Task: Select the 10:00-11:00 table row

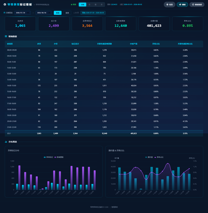Action: click(104, 62)
